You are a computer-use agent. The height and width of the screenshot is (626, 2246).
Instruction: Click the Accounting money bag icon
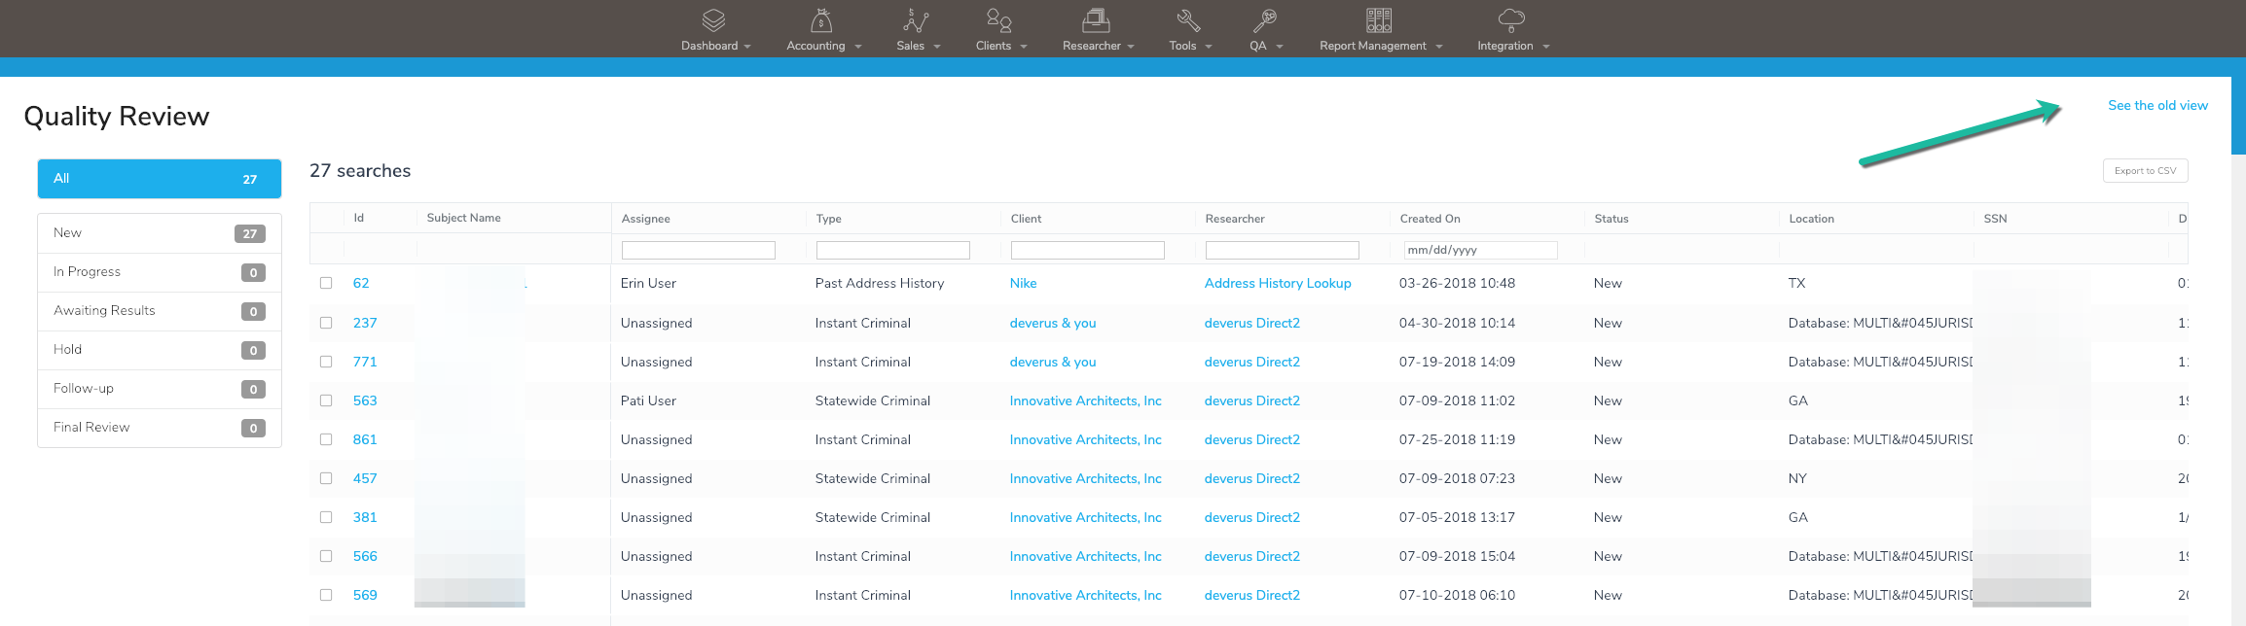[822, 20]
